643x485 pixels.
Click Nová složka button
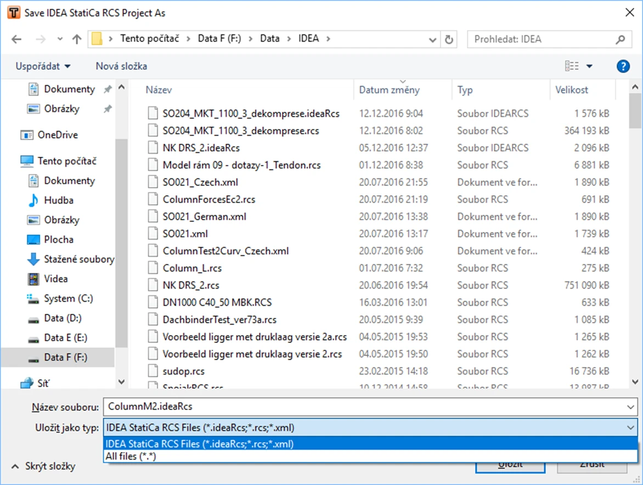pyautogui.click(x=121, y=66)
